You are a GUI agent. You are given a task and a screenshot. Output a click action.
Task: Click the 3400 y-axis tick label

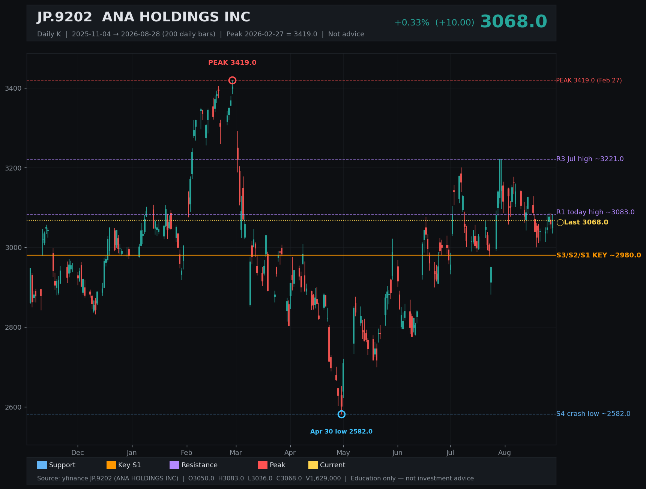tap(14, 88)
